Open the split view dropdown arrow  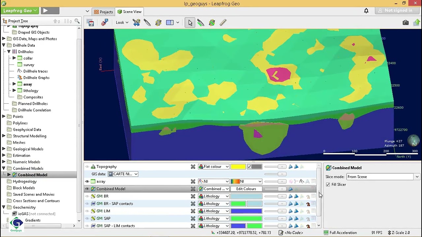(x=178, y=22)
